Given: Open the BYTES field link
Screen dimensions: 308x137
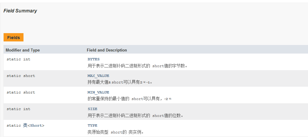Looking at the screenshot, I should coord(93,59).
